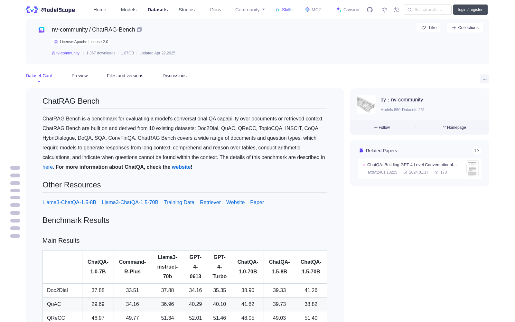The image size is (515, 322).
Task: Follow the 'here' benchmark details link
Action: coord(48,167)
